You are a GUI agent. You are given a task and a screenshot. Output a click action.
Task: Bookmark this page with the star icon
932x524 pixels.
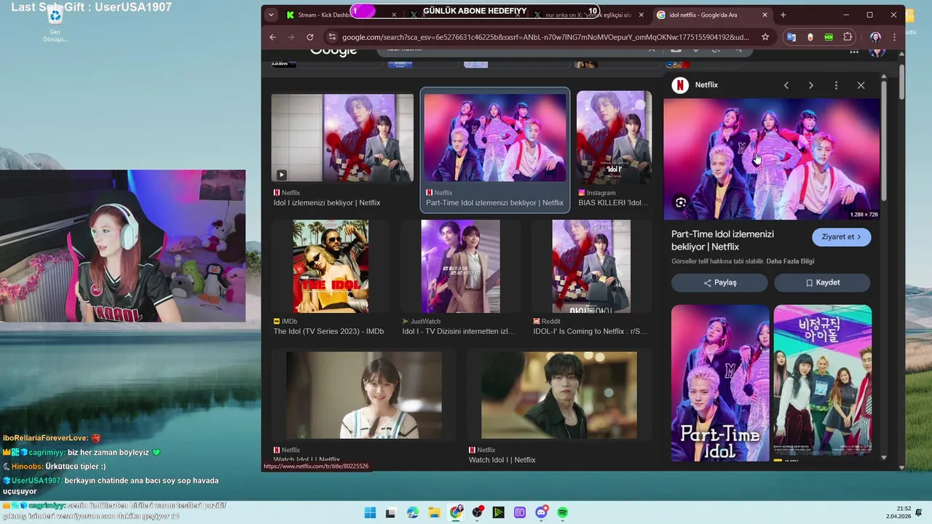click(x=765, y=37)
